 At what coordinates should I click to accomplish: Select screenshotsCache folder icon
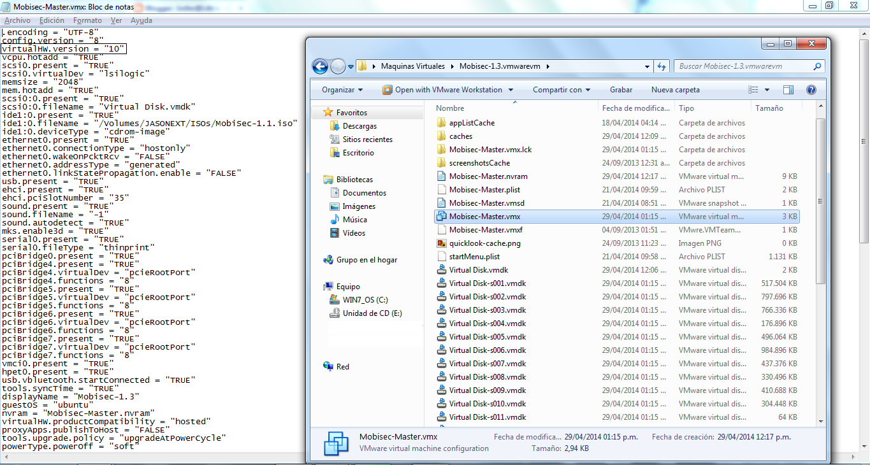(441, 163)
